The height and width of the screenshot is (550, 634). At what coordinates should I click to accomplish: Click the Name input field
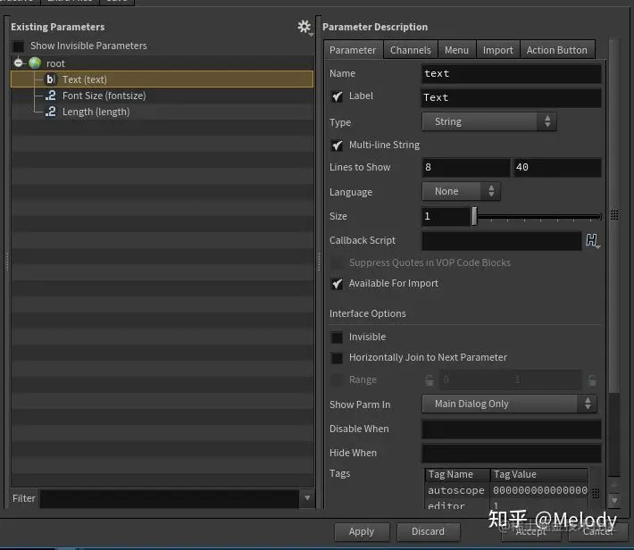511,73
